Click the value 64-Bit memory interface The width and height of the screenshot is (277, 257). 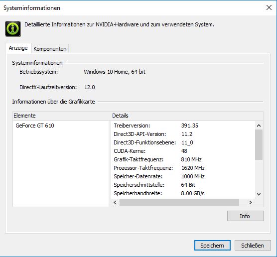188,185
